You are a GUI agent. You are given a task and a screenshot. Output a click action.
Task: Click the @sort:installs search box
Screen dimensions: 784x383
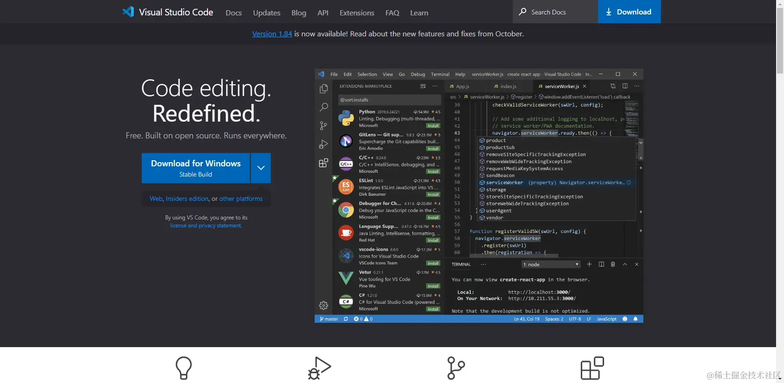(390, 100)
